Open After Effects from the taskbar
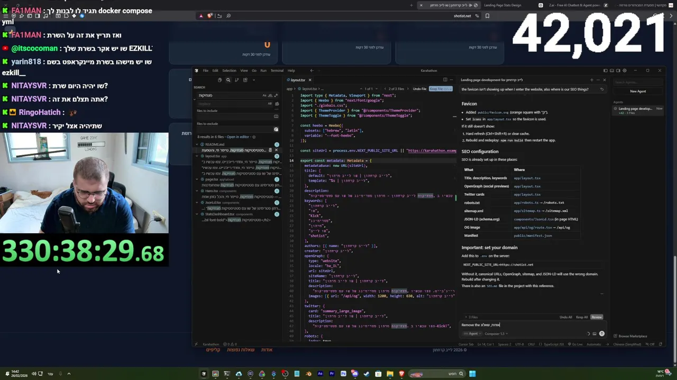 click(320, 374)
